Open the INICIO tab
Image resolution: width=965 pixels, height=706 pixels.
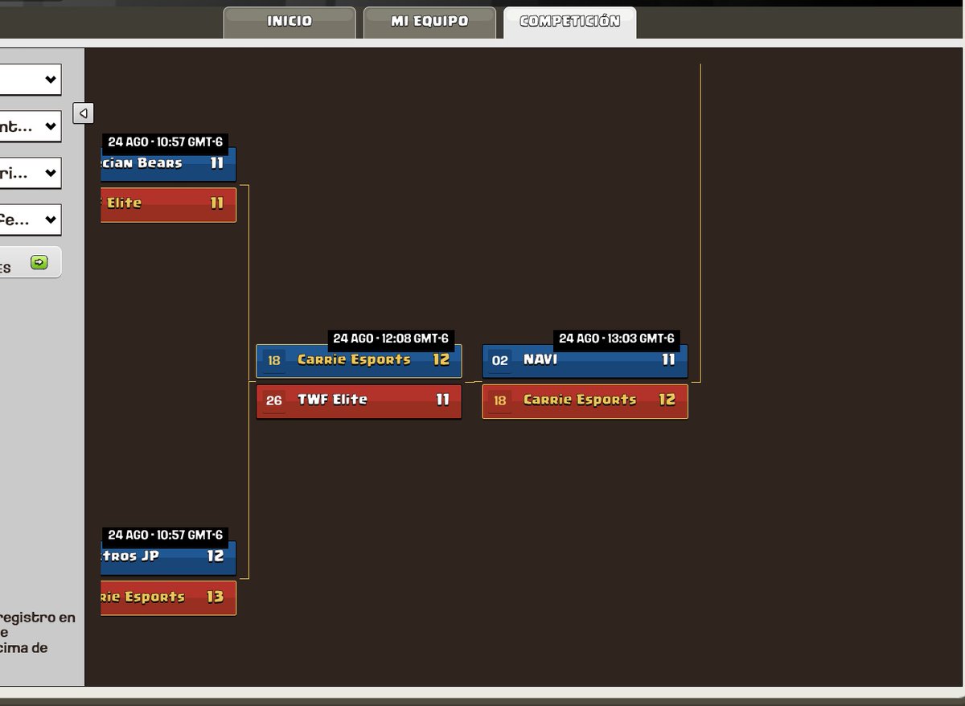(289, 23)
